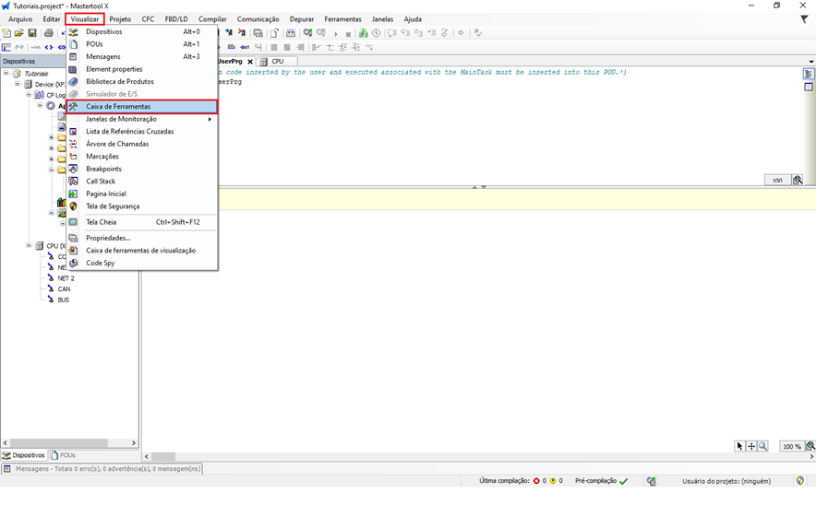Open the CPU editor tab
The width and height of the screenshot is (816, 505).
277,62
